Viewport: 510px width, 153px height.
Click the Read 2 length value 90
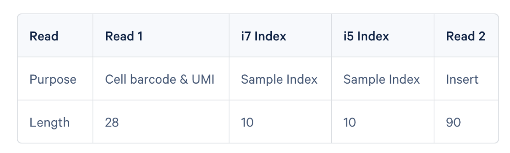pos(453,123)
